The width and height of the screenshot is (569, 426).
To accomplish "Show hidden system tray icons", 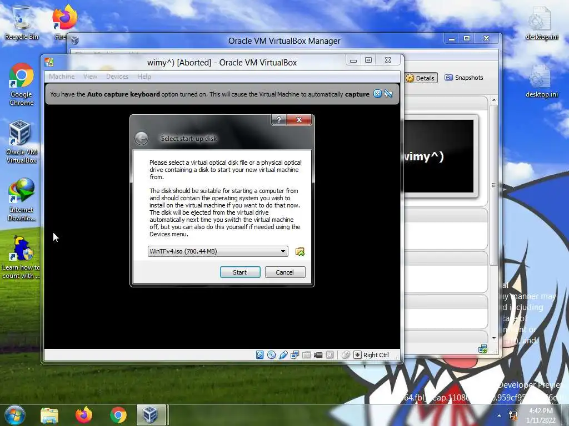I will coord(500,415).
